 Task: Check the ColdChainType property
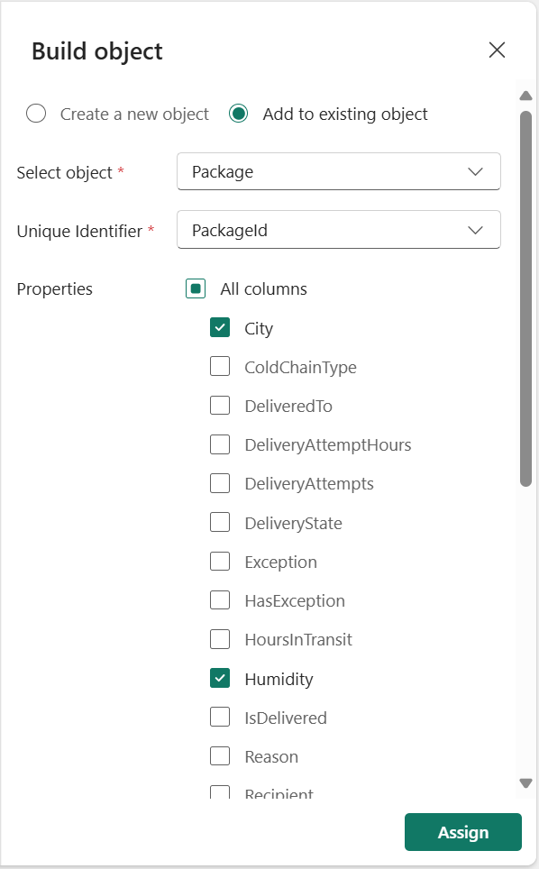pyautogui.click(x=220, y=366)
